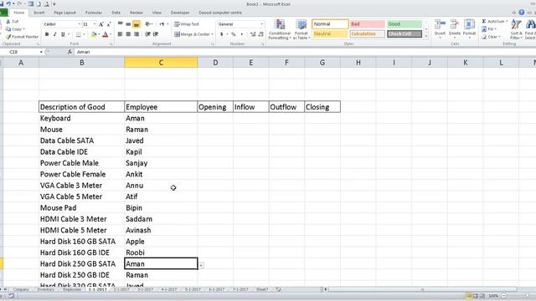Click the Increase Font Size icon
This screenshot has width=536, height=301.
(101, 24)
